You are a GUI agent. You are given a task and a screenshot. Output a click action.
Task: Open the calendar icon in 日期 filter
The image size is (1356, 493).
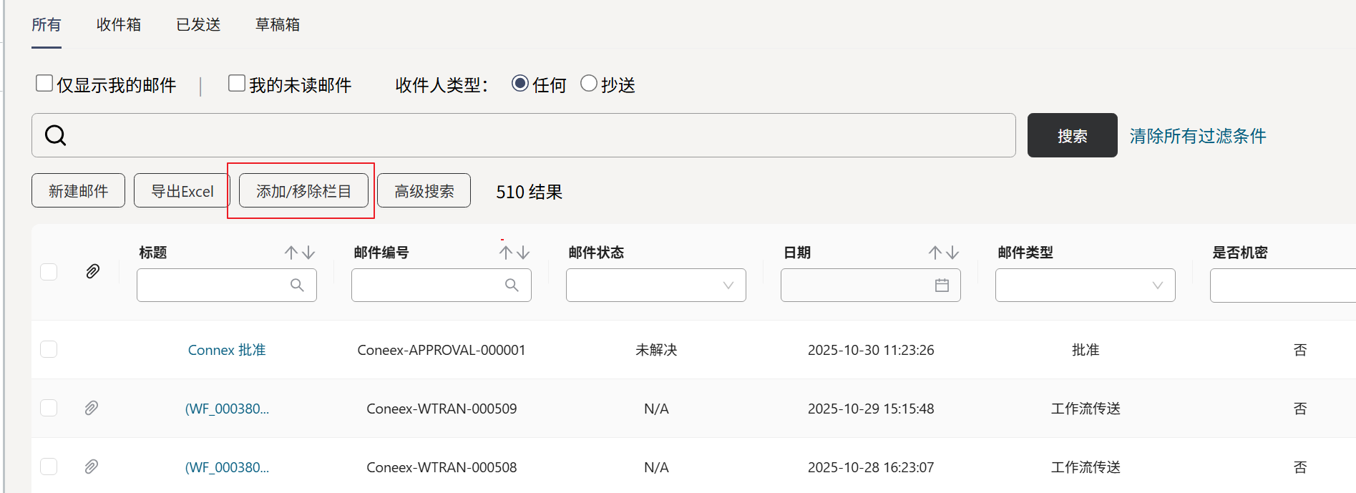coord(942,285)
